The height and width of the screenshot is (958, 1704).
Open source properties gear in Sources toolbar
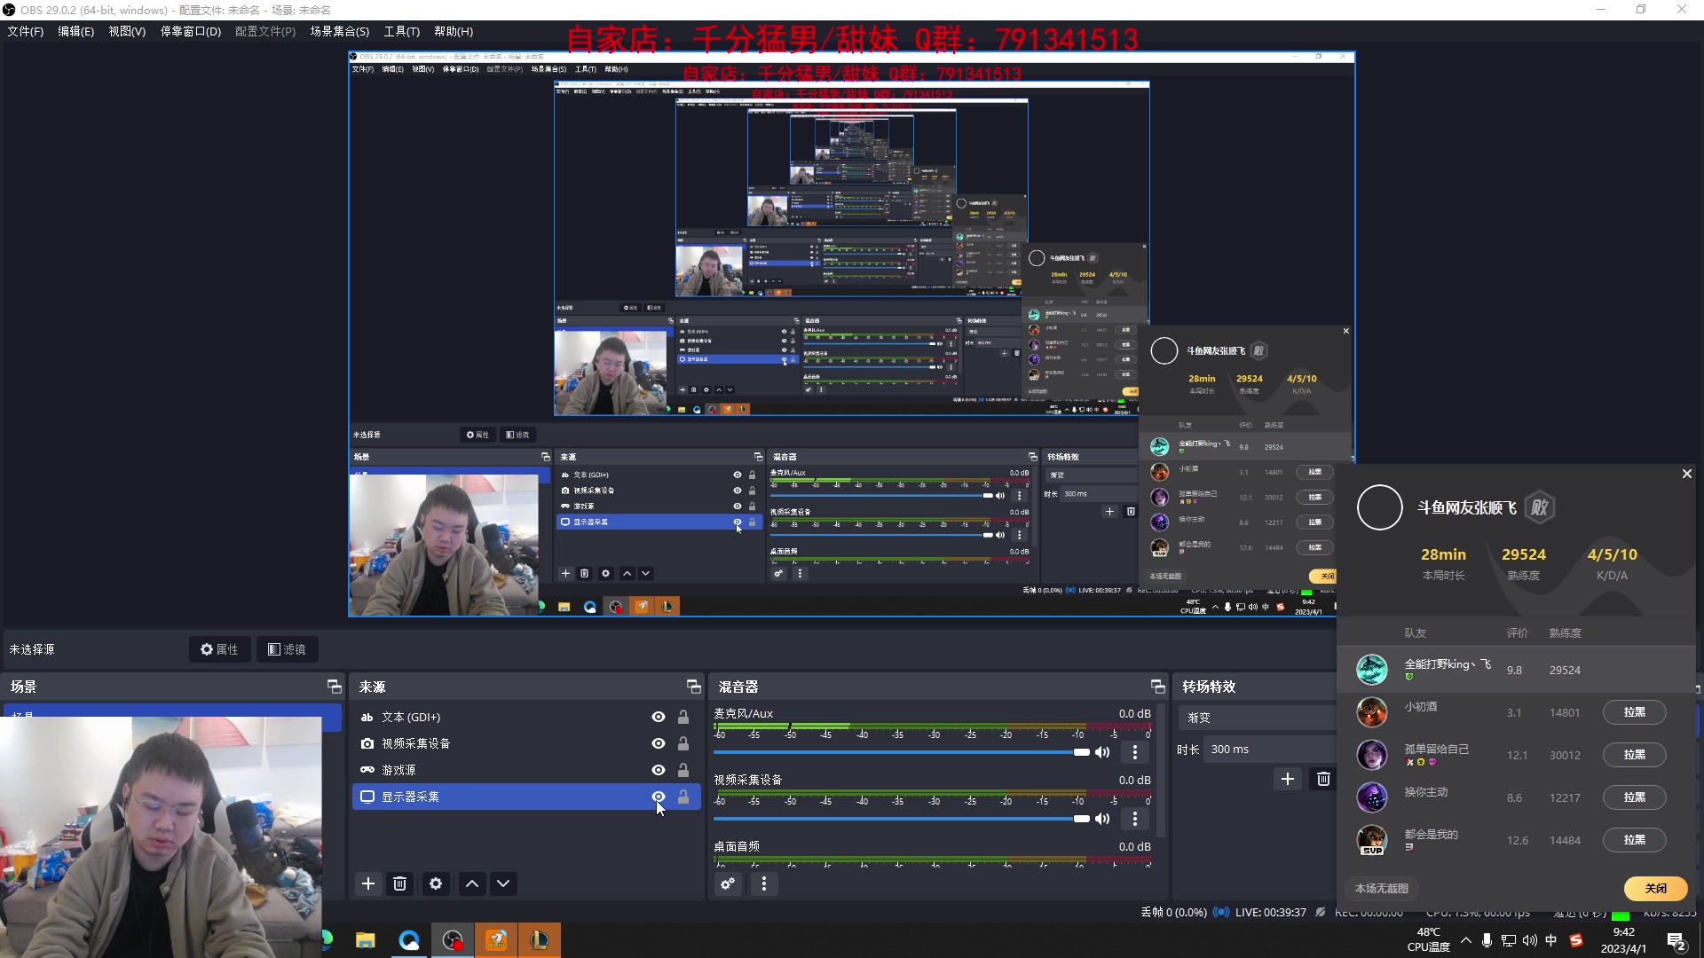pos(436,883)
